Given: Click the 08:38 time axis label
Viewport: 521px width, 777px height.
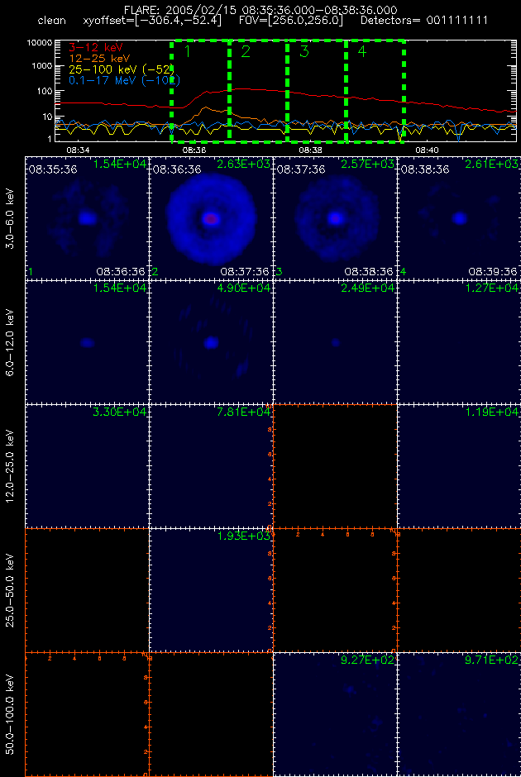Looking at the screenshot, I should coord(311,149).
